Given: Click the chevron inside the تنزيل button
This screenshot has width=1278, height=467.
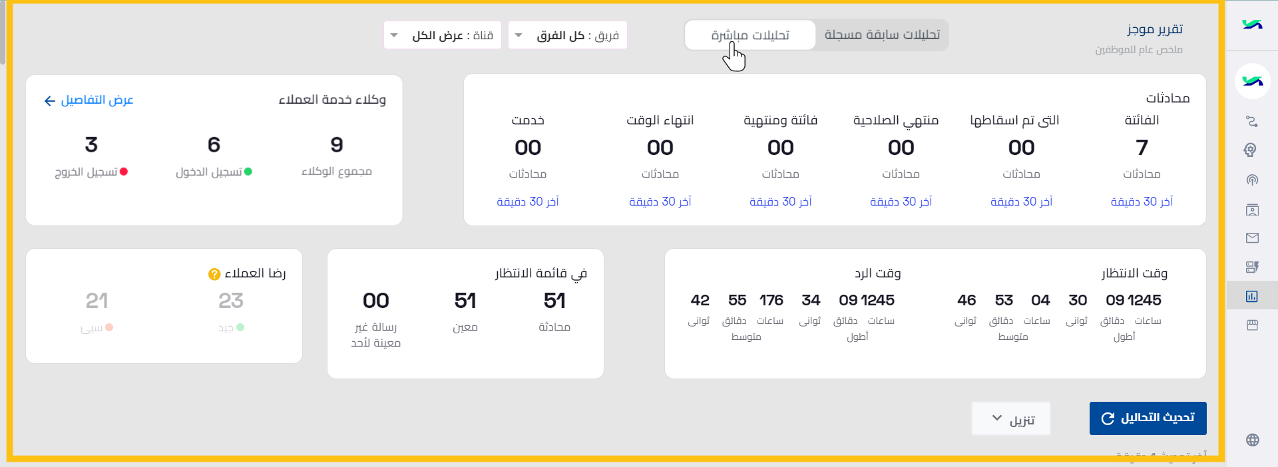Looking at the screenshot, I should click(996, 418).
